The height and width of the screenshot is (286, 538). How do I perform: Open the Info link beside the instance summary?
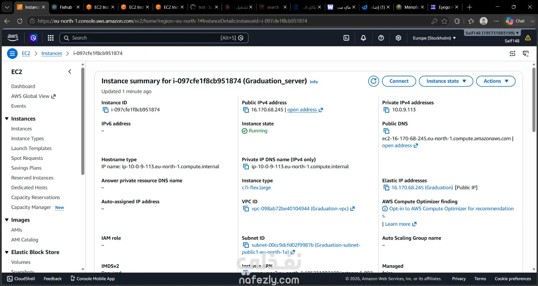coord(314,82)
